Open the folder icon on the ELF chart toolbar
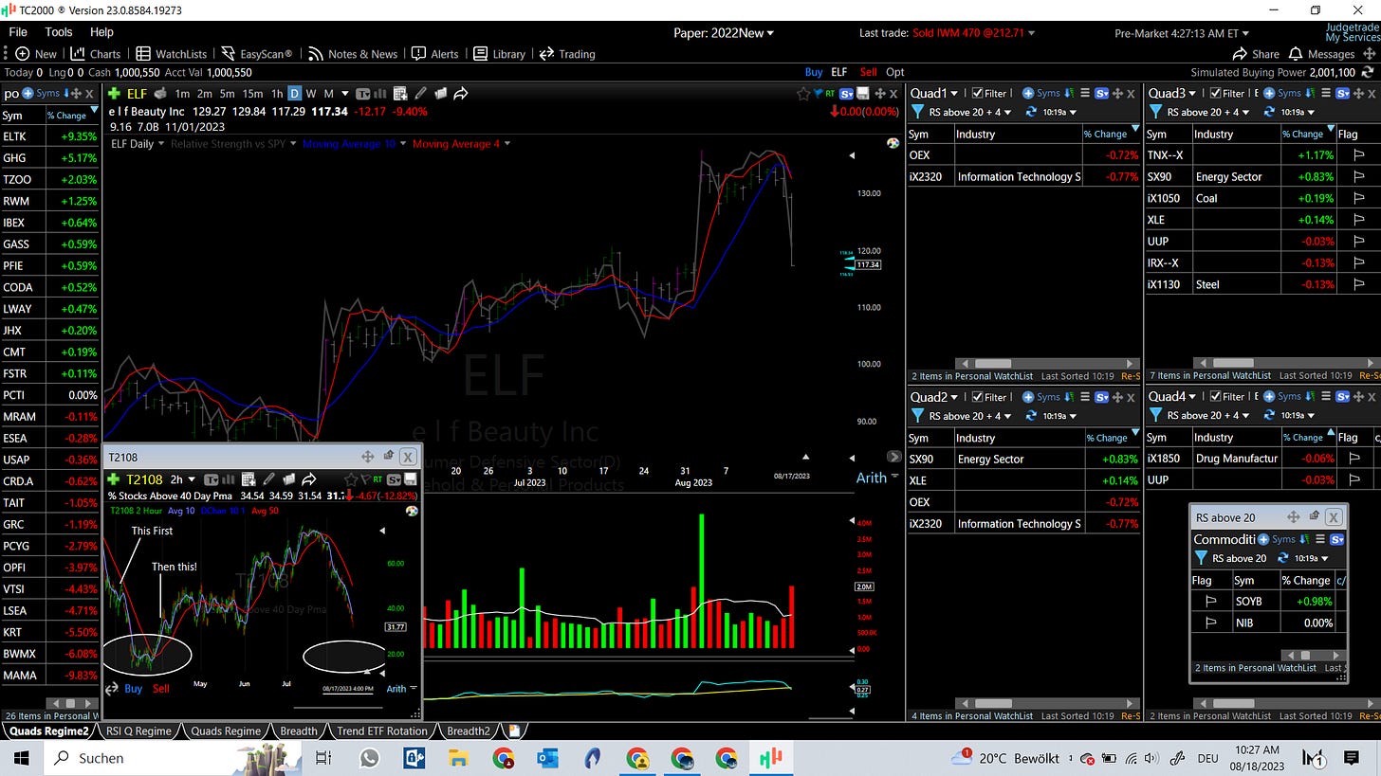 pos(441,94)
